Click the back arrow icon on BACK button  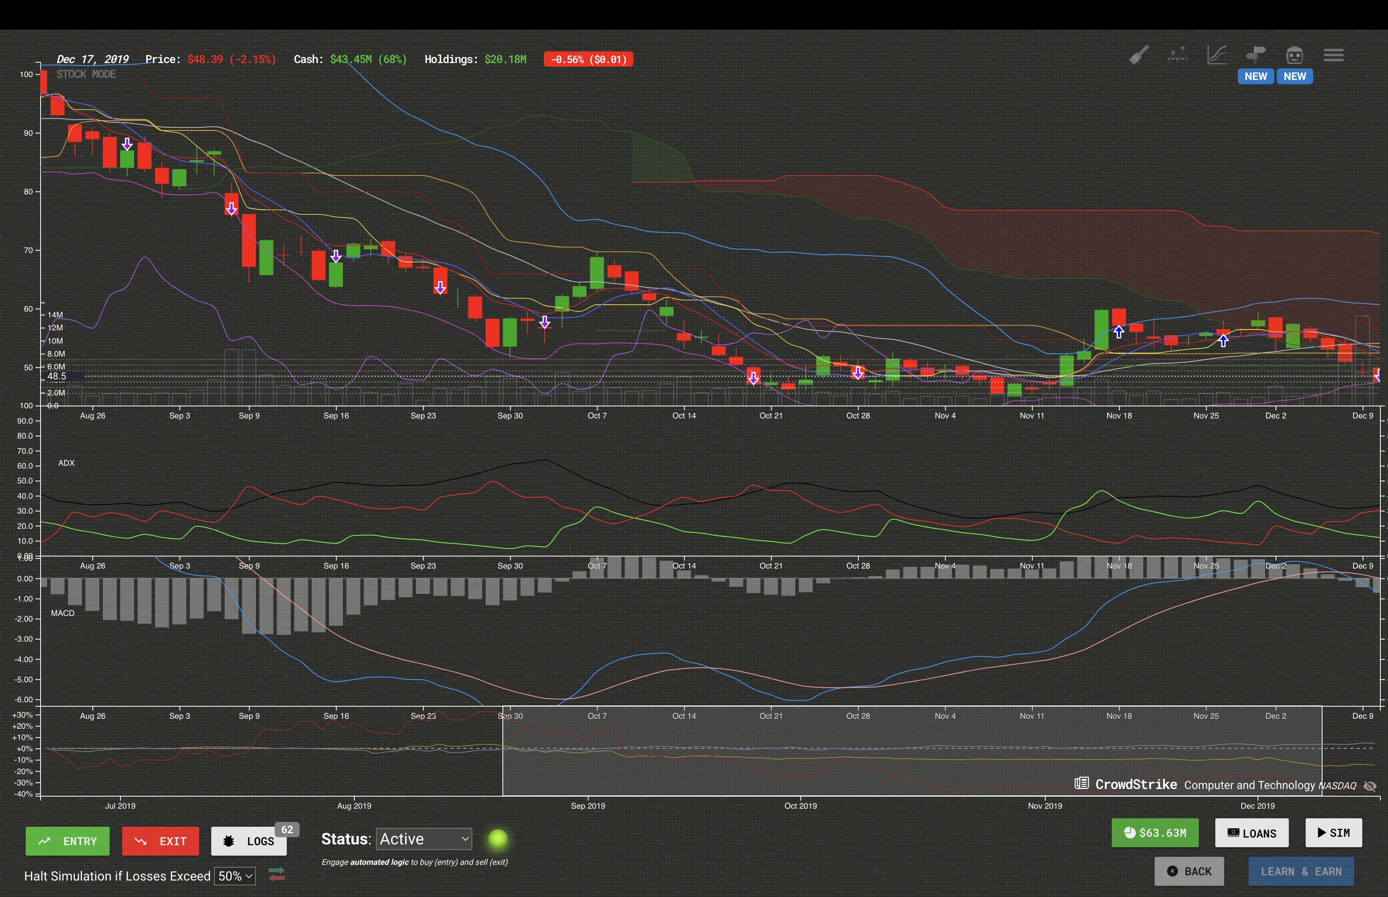[x=1173, y=871]
